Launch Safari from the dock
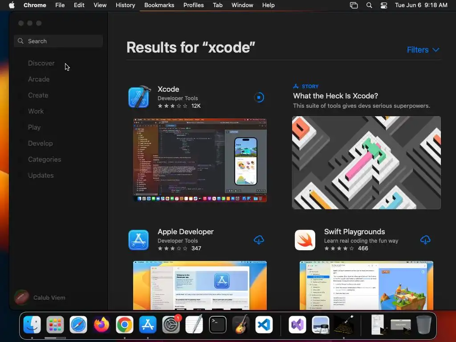The width and height of the screenshot is (456, 342). [78, 325]
